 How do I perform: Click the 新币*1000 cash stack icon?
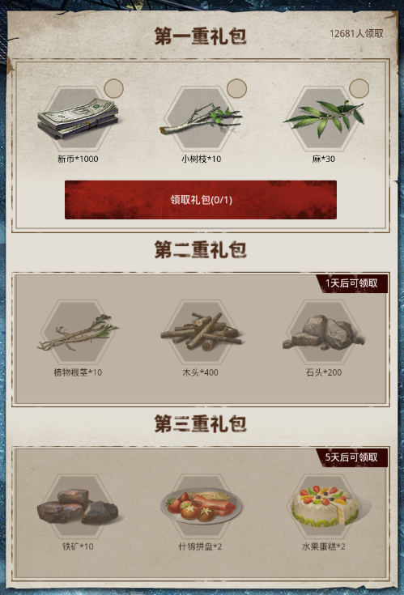pyautogui.click(x=78, y=118)
